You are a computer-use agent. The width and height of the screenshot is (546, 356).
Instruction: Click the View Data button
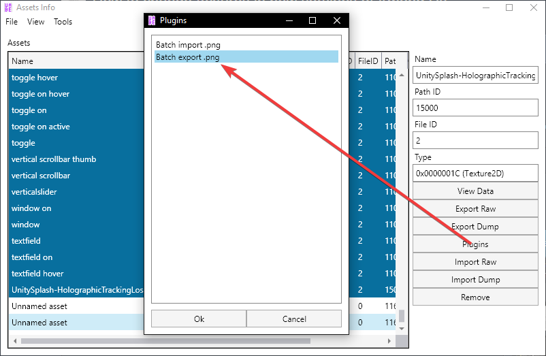pos(475,191)
